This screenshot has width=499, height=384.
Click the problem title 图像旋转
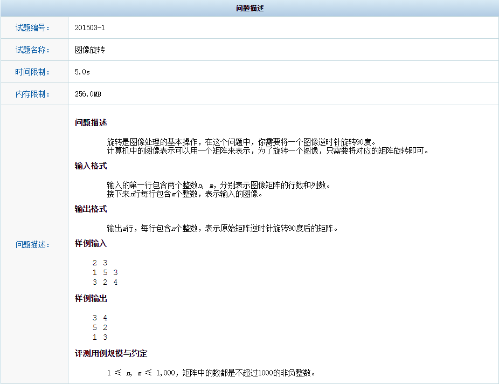pyautogui.click(x=89, y=50)
